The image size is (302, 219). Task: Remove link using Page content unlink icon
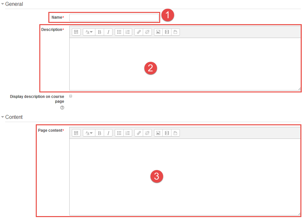pyautogui.click(x=147, y=133)
